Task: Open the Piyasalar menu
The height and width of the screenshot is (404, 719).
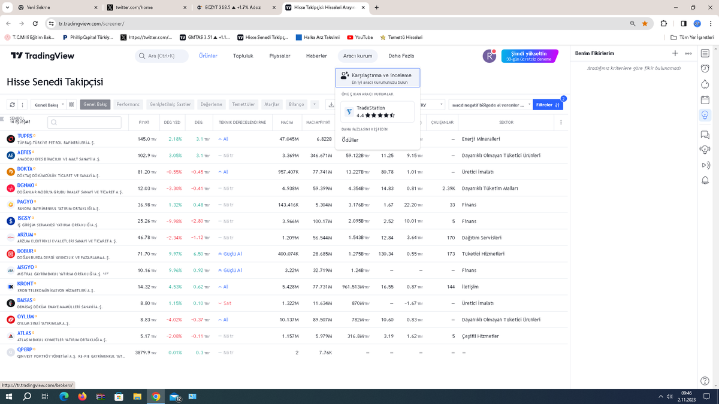Action: pos(280,56)
